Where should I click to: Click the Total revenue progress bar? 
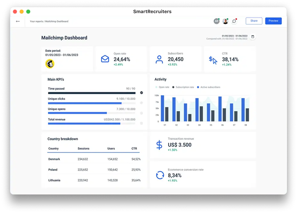92,123
